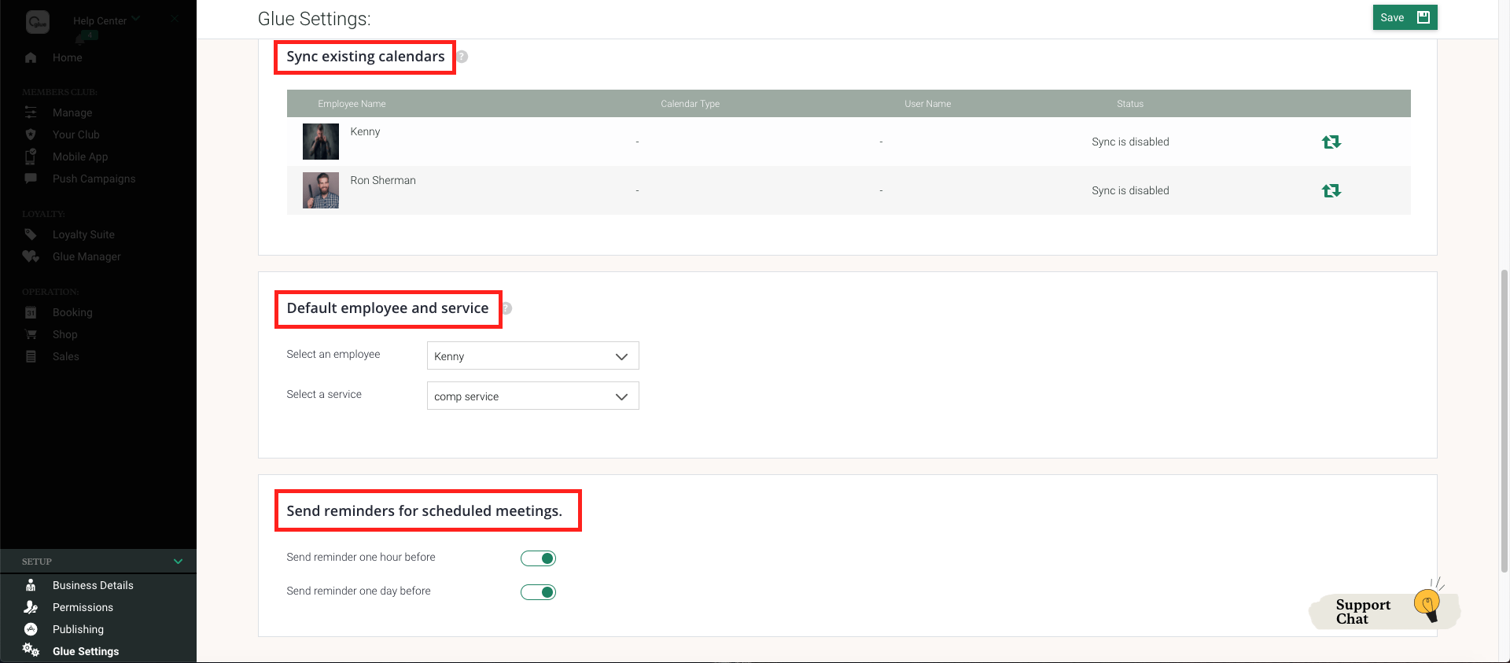Click Kenny's profile photo
Image resolution: width=1510 pixels, height=663 pixels.
click(x=321, y=142)
